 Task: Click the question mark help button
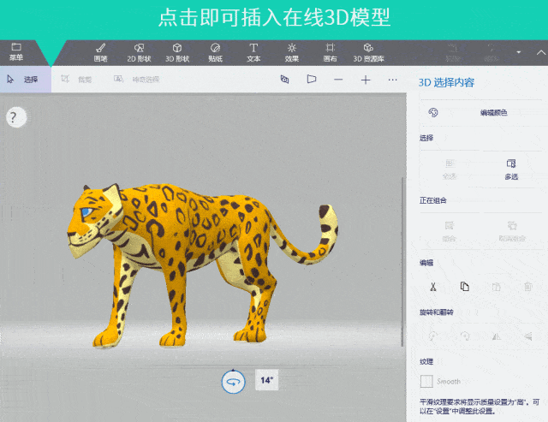pyautogui.click(x=15, y=117)
